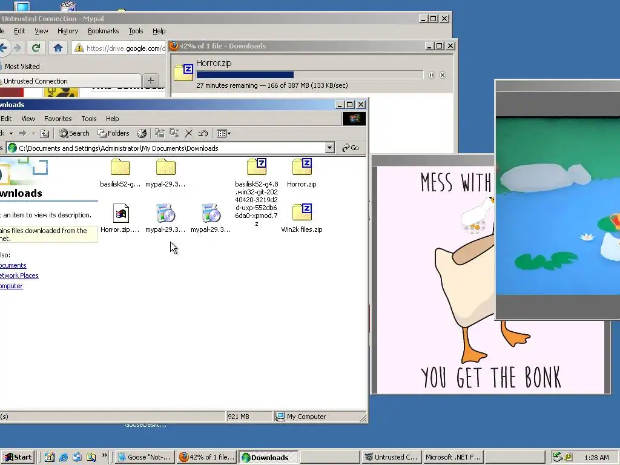Click the pond video window

tap(558, 206)
